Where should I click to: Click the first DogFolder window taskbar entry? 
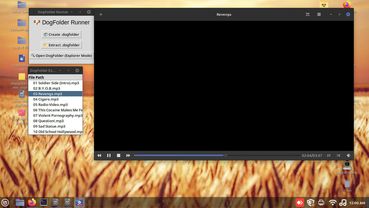click(56, 202)
